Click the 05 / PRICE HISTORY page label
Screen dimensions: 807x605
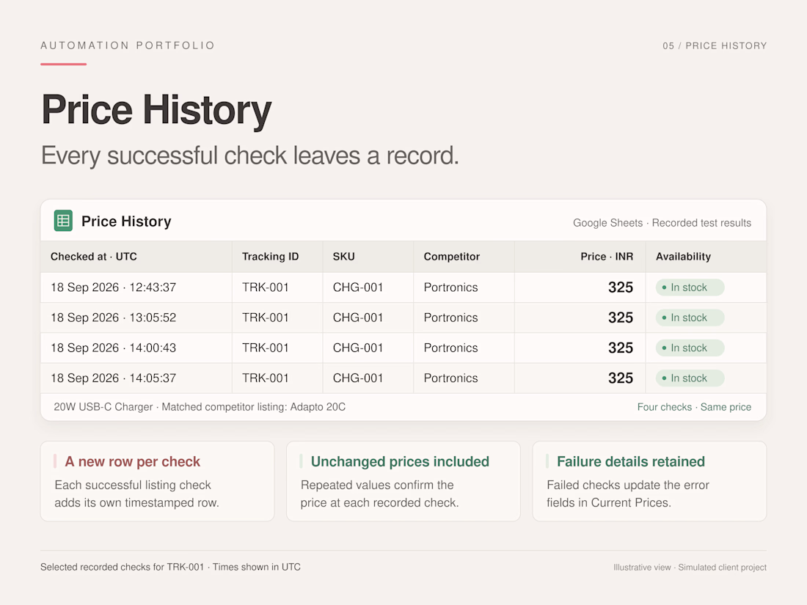click(x=715, y=45)
